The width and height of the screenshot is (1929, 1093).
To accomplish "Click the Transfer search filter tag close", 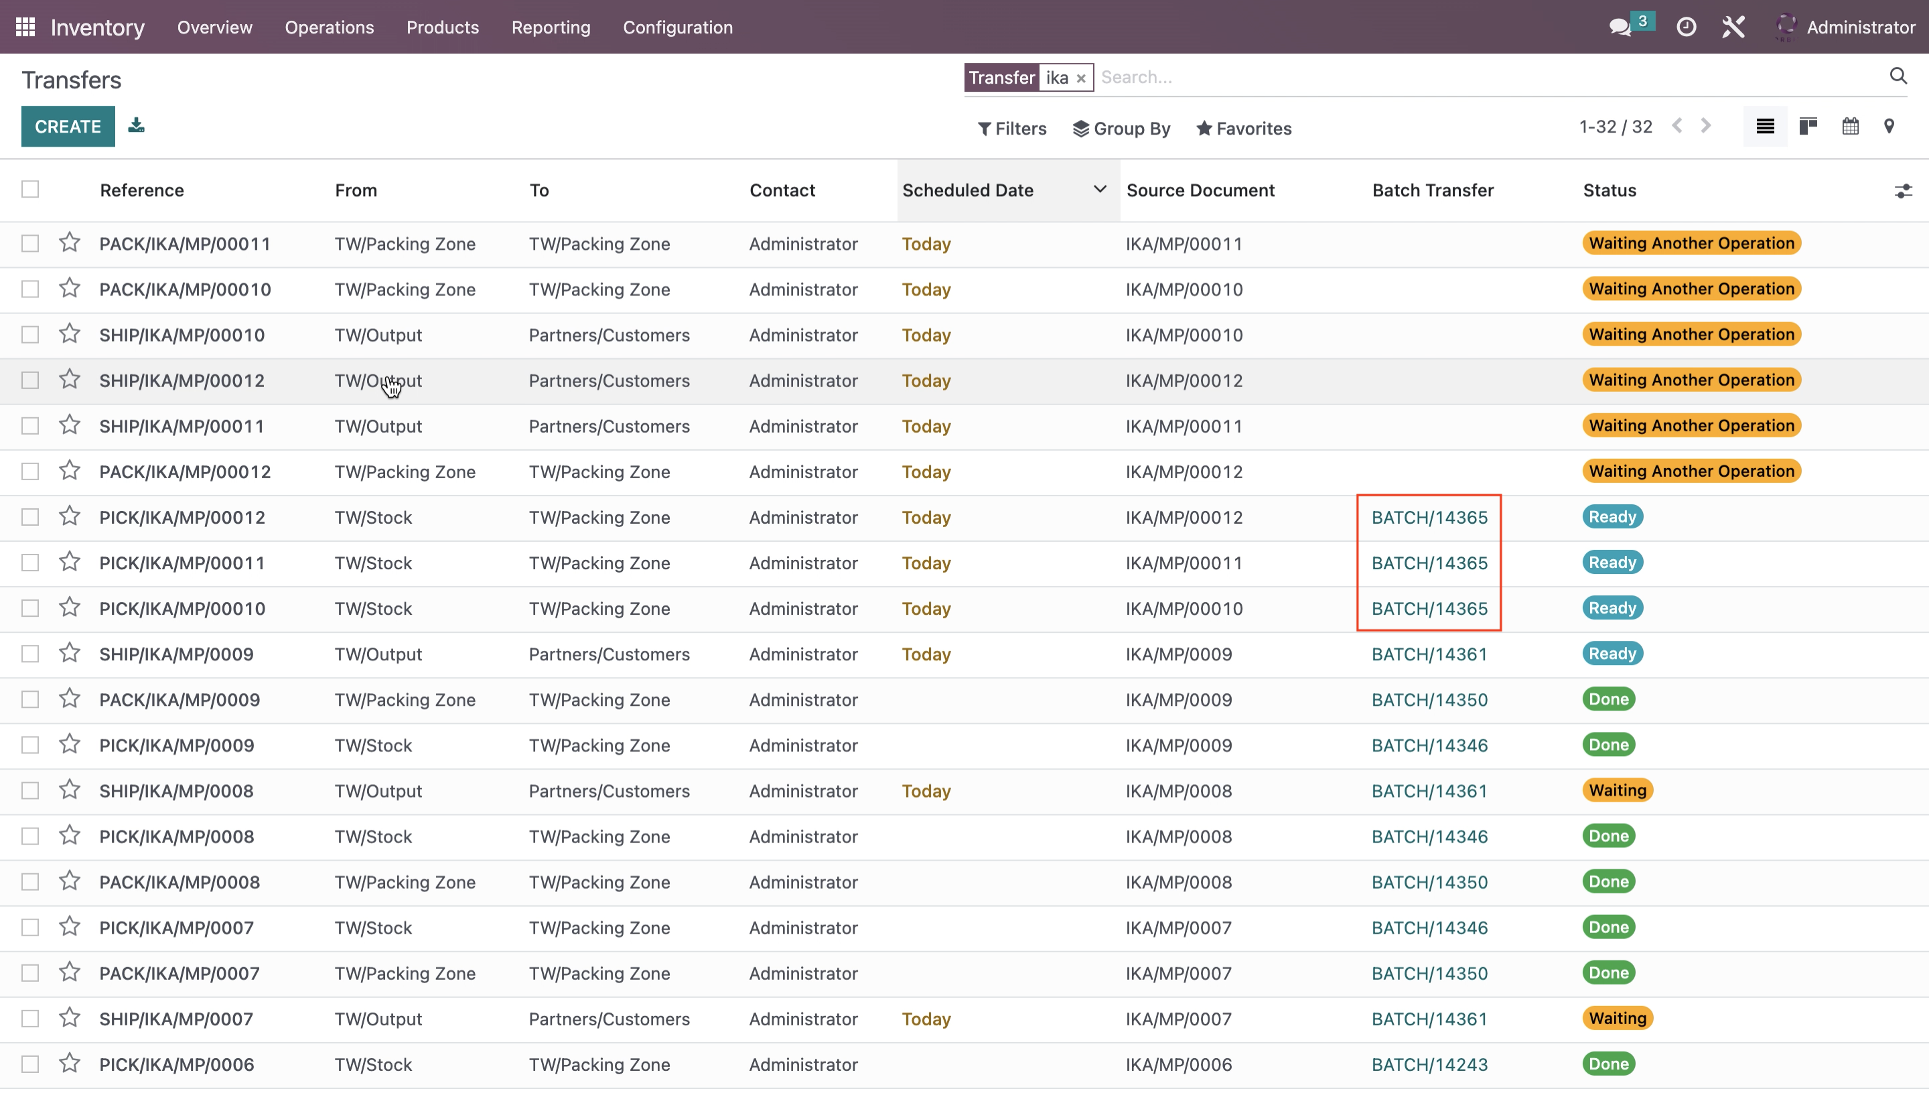I will pyautogui.click(x=1082, y=77).
